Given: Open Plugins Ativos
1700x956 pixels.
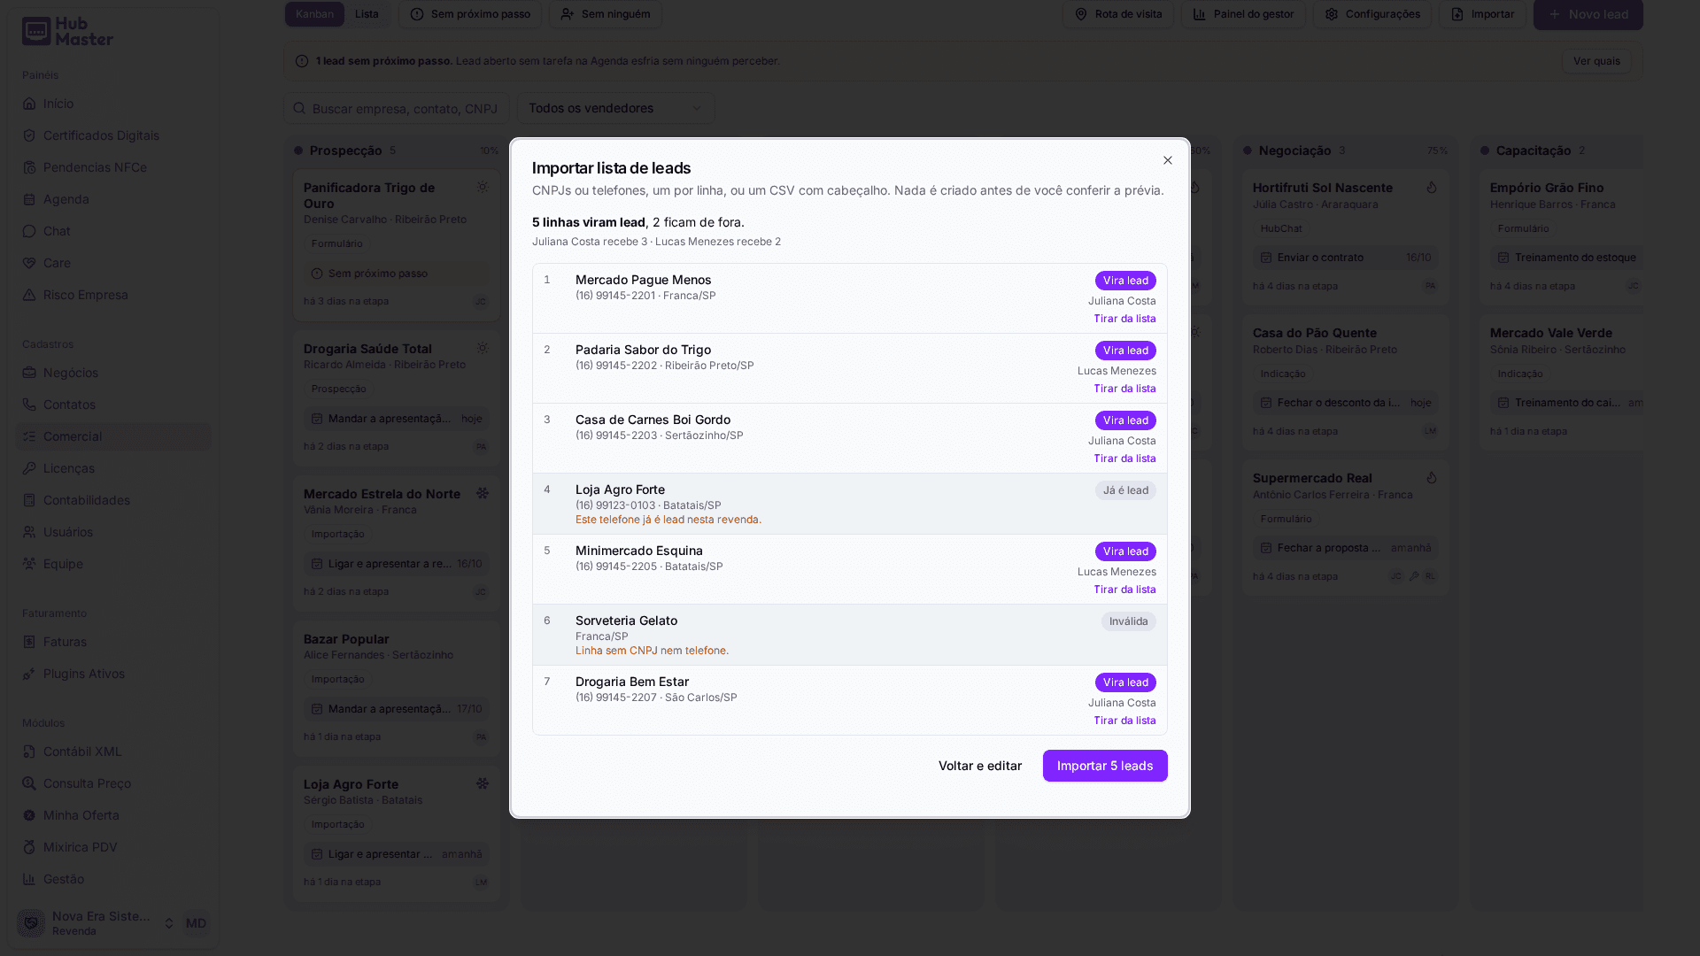Looking at the screenshot, I should pyautogui.click(x=113, y=674).
